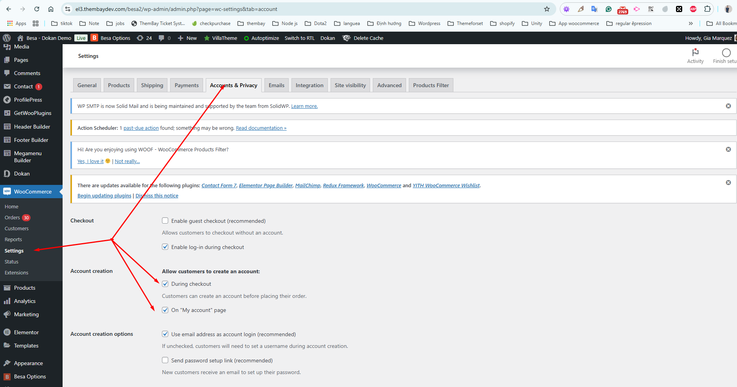Click Begin updating plugins link
The image size is (737, 387).
coord(104,196)
